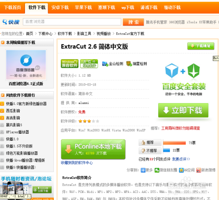Screen dimensions: 219x200
Task: Open the 塞班下载 tab
Action: coord(106,7)
